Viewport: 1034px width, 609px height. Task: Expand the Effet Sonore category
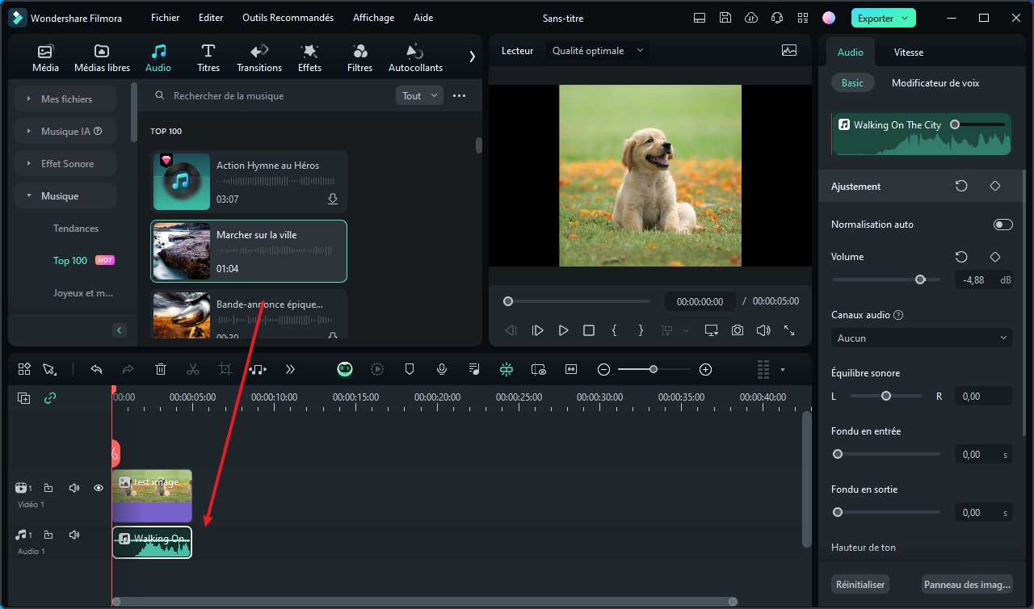pyautogui.click(x=65, y=164)
